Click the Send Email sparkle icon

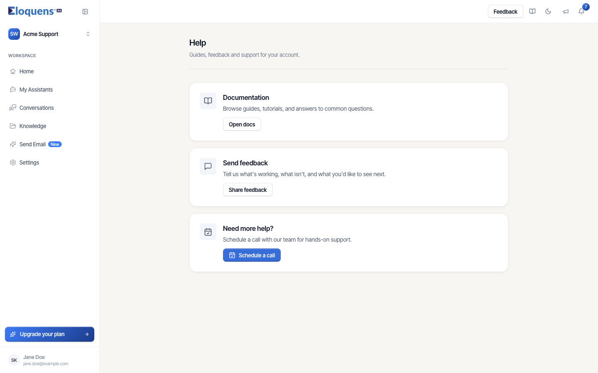point(13,144)
